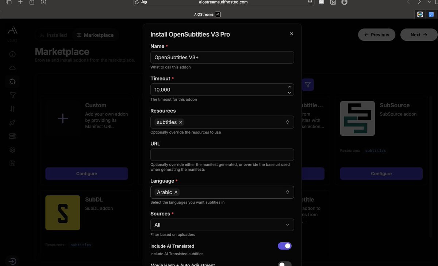Disable the Include AI Translated toggle
Screen dimensions: 438x266
coord(285,246)
